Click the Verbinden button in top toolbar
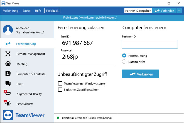Image resolution: width=184 pixels, height=123 pixels. click(164, 11)
